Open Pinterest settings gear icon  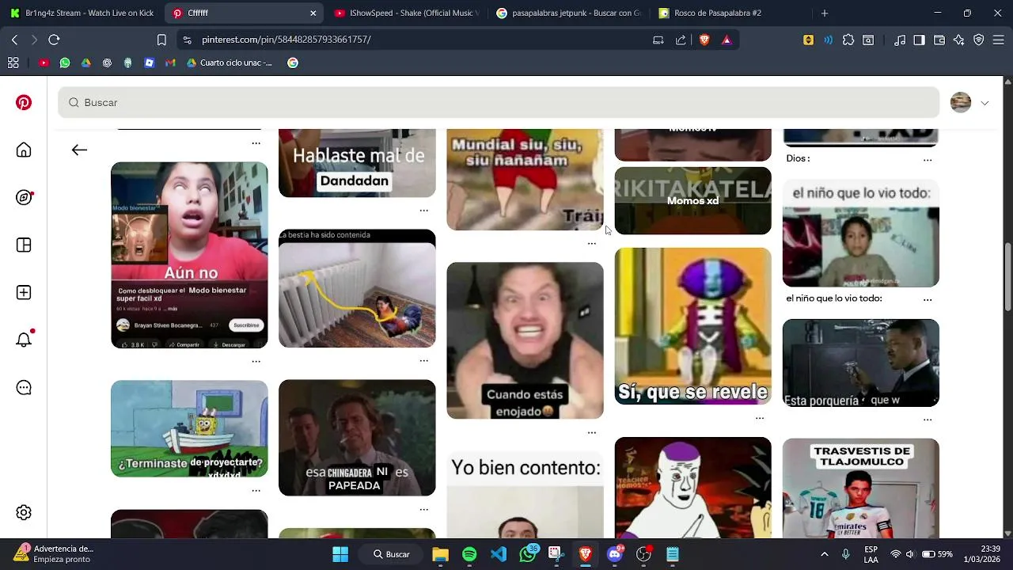click(x=24, y=512)
